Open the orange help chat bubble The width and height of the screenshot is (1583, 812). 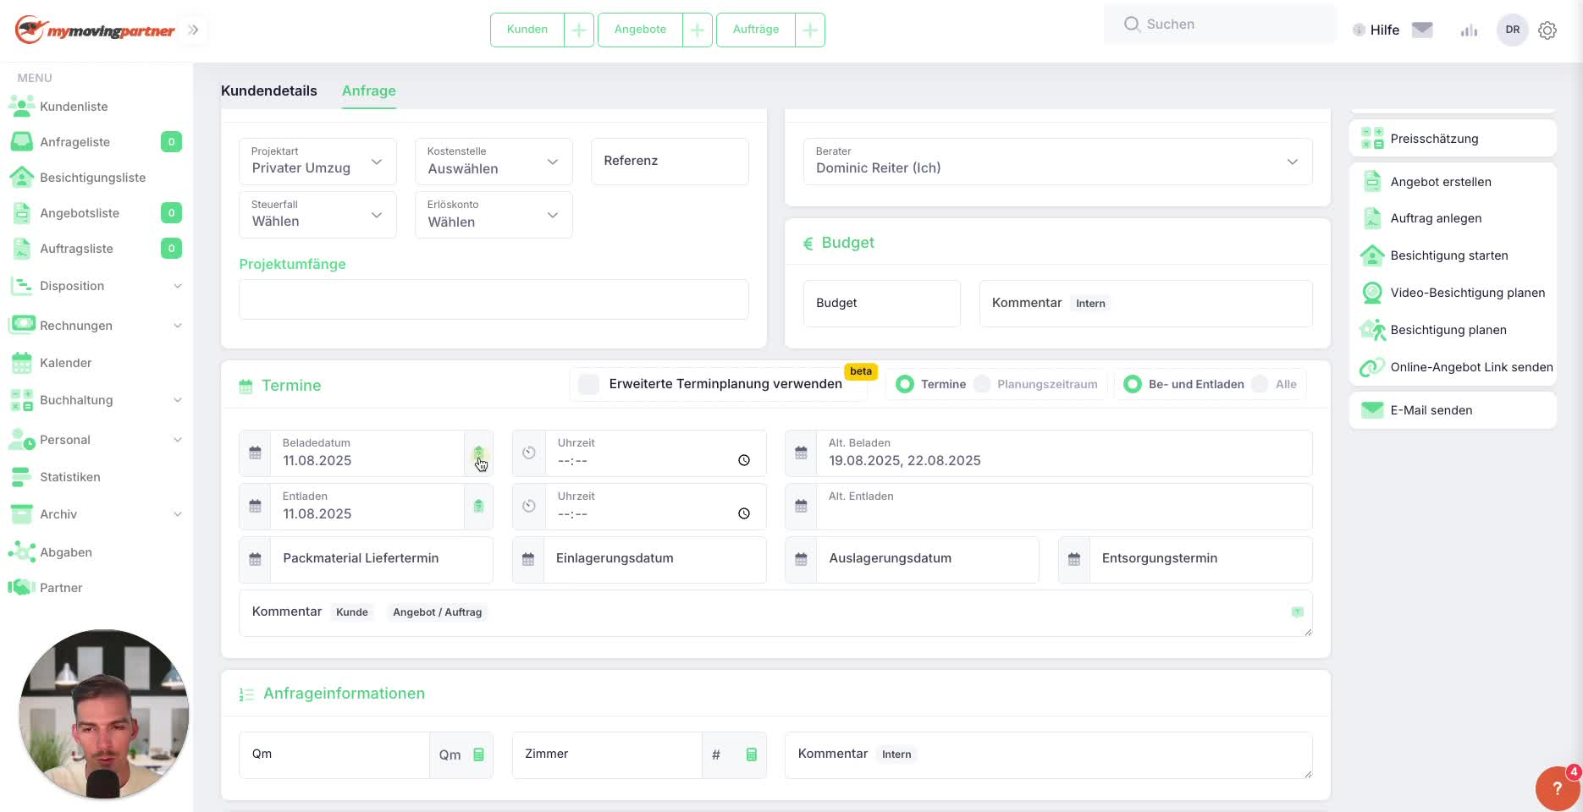tap(1557, 788)
